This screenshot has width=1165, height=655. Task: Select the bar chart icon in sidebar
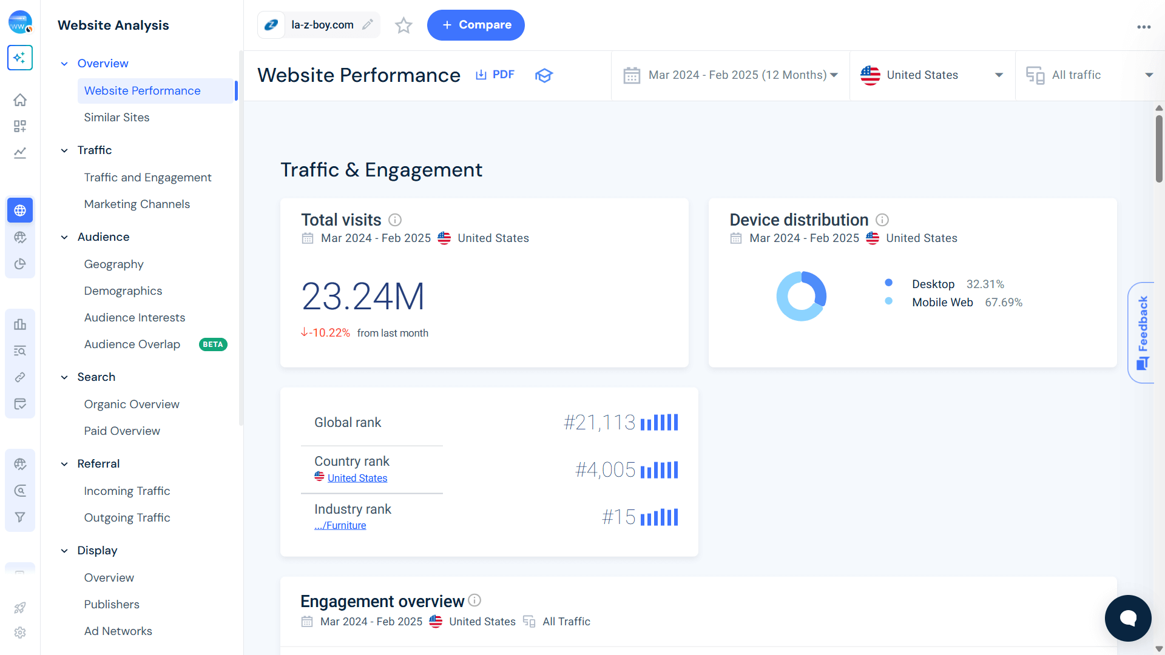(20, 324)
